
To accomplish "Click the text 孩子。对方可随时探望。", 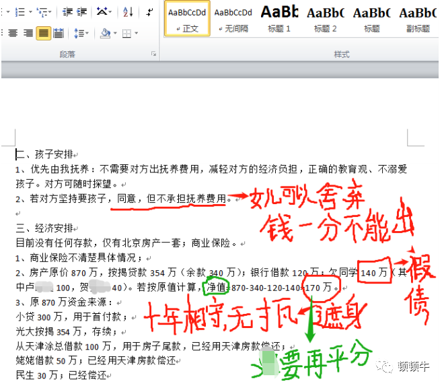I will [66, 184].
